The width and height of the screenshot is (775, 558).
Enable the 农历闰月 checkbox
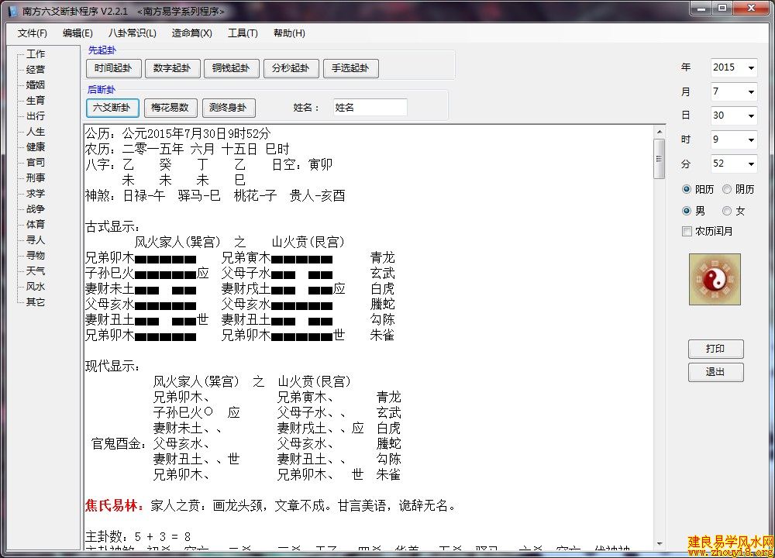point(687,231)
